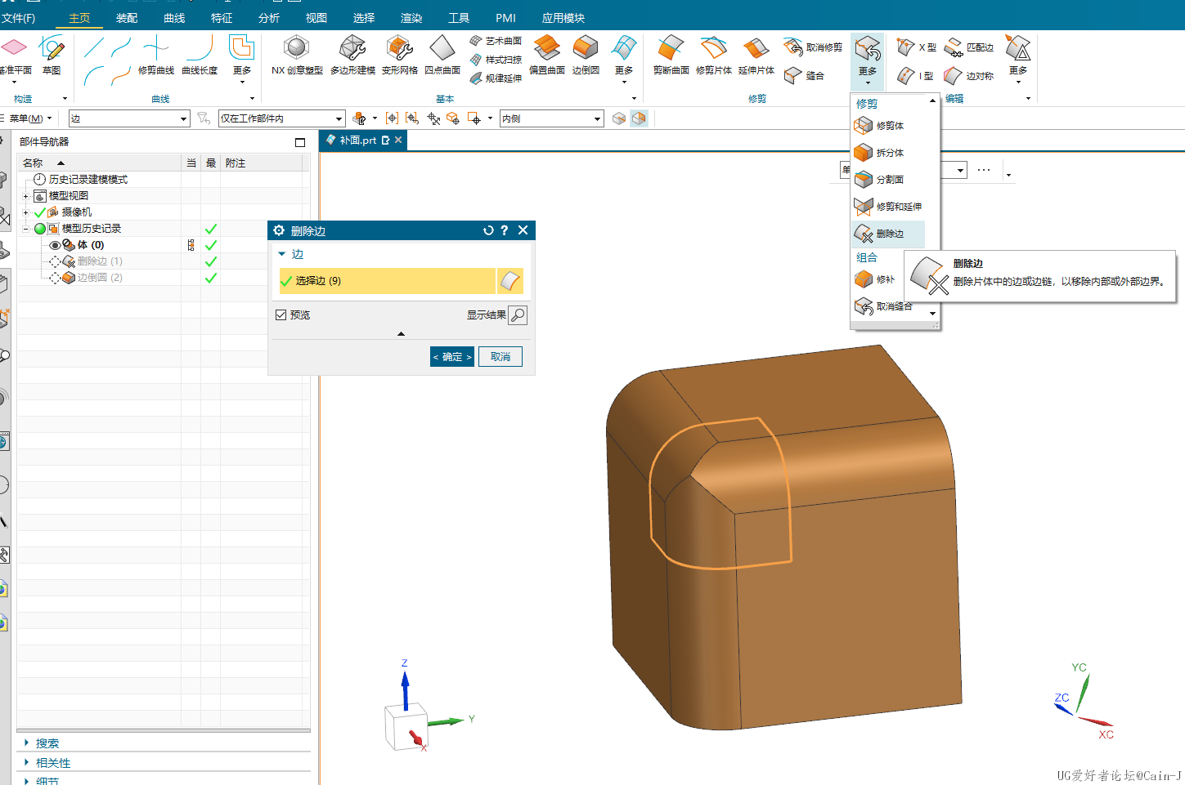
Task: Expand the 搜索 panel section
Action: click(x=26, y=743)
